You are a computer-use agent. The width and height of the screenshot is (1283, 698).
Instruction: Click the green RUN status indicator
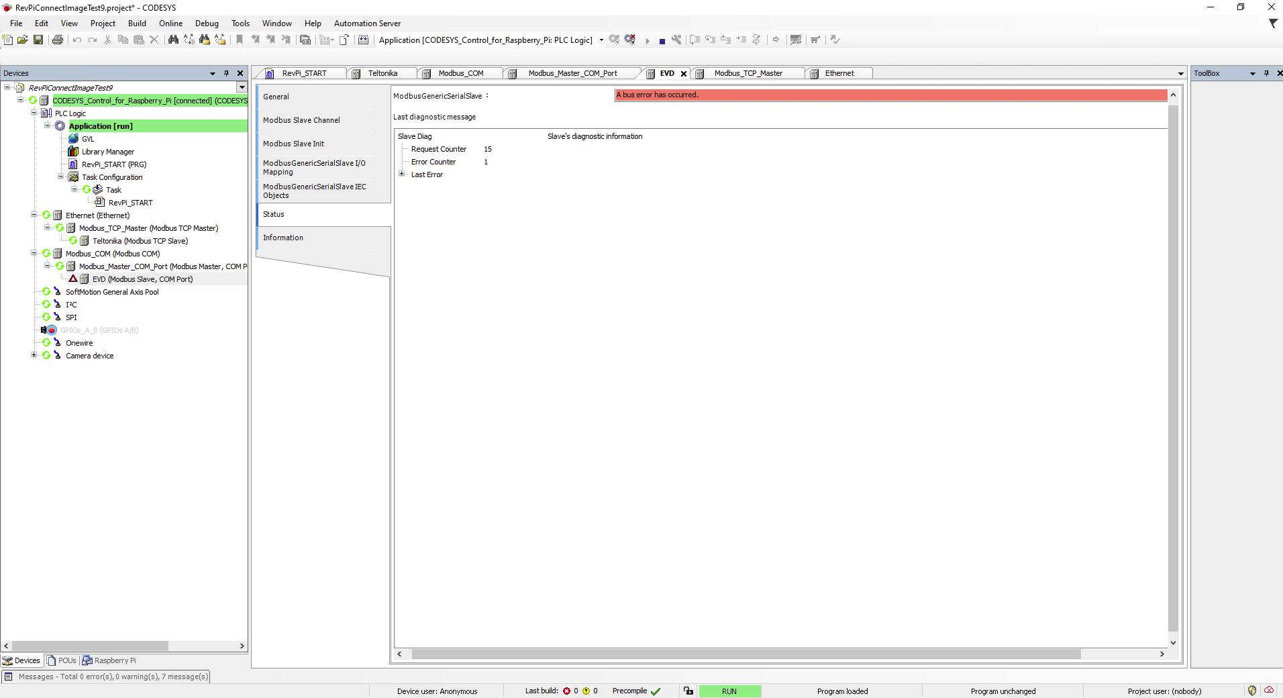coord(729,691)
